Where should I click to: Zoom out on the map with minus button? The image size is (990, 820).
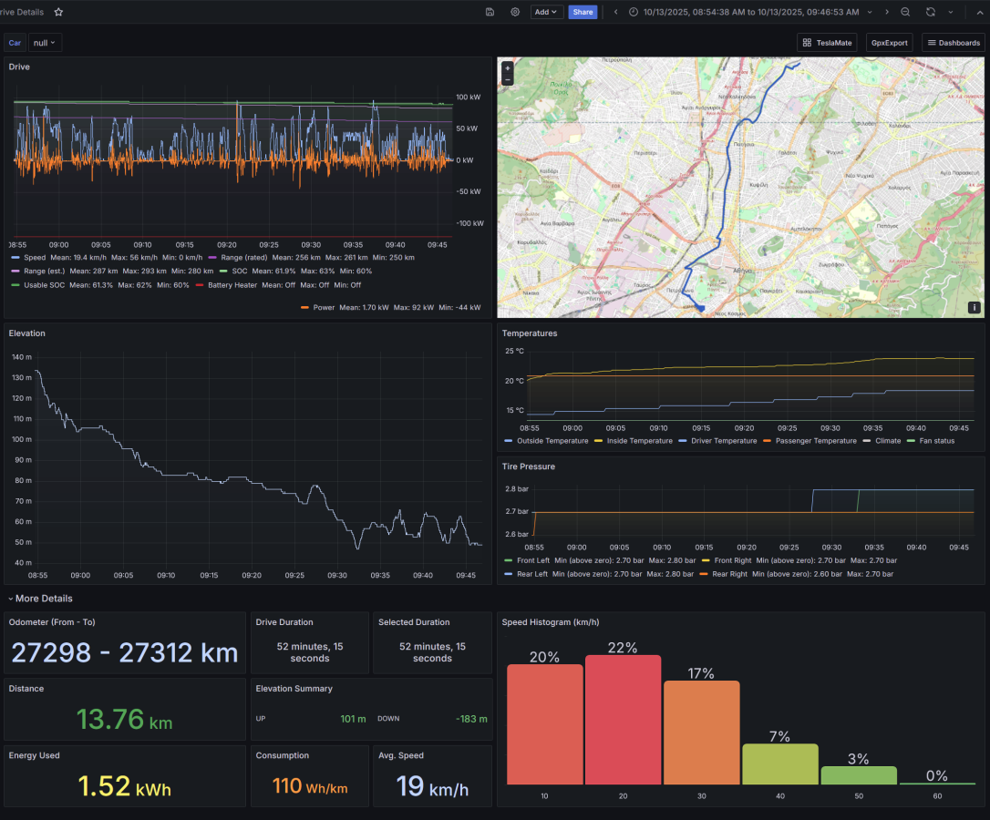pos(508,80)
